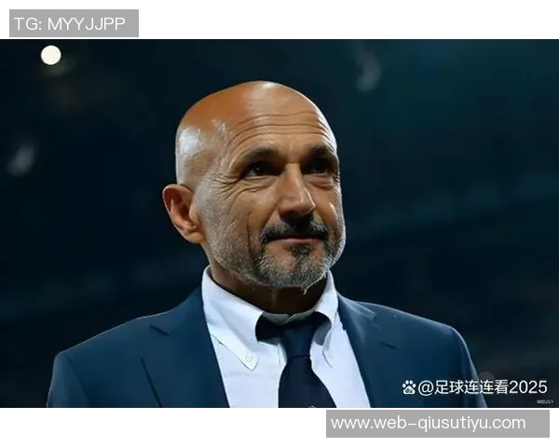
Task: Click the @ symbol in the watermark
Action: pyautogui.click(x=425, y=387)
